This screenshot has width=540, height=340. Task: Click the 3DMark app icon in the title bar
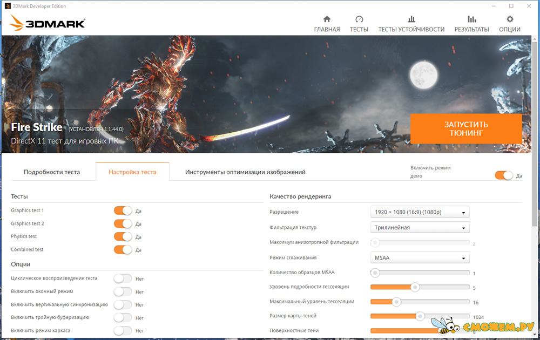(8, 6)
